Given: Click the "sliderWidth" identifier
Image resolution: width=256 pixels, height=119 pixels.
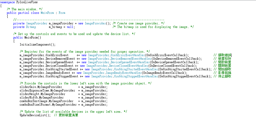Looking at the screenshot, I should pyautogui.click(x=28, y=98).
